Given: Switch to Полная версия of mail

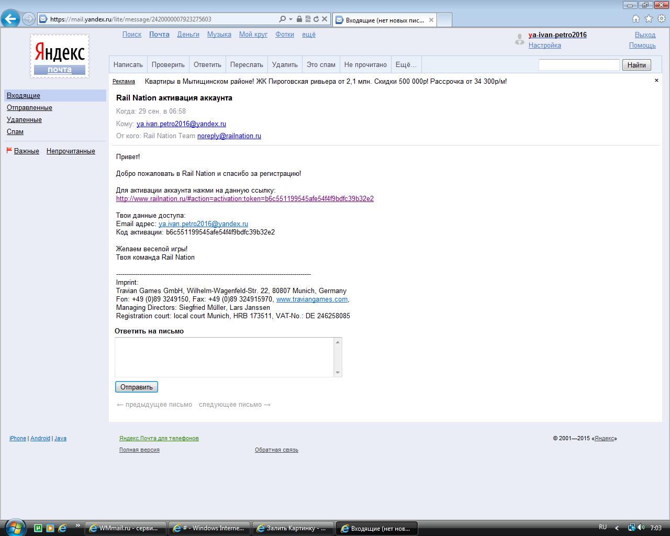Looking at the screenshot, I should (139, 450).
